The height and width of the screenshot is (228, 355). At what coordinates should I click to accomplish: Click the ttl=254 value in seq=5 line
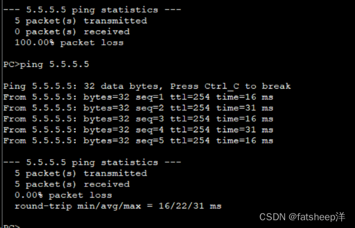(x=190, y=141)
